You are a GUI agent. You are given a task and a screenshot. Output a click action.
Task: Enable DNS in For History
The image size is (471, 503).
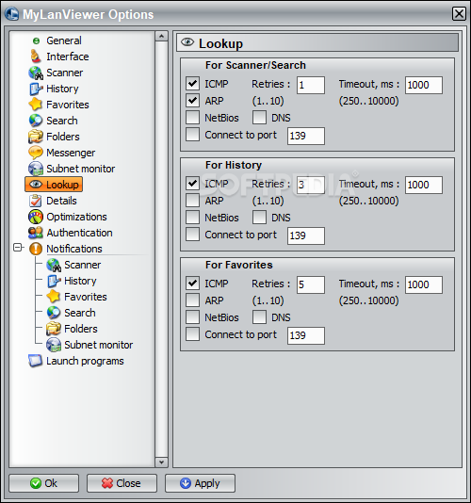point(259,218)
